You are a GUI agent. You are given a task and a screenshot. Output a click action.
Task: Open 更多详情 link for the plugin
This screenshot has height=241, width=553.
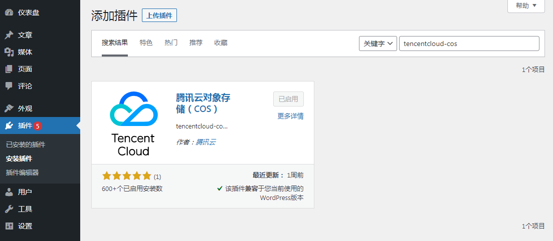tap(290, 116)
